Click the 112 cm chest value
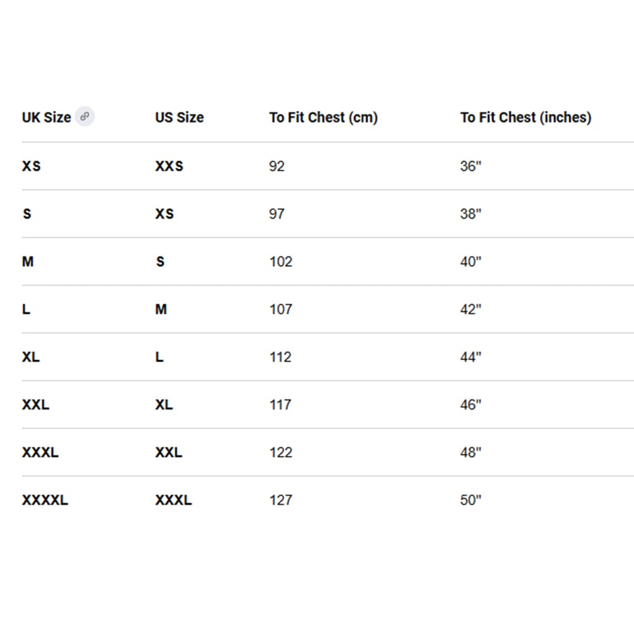634x634 pixels. click(x=281, y=357)
